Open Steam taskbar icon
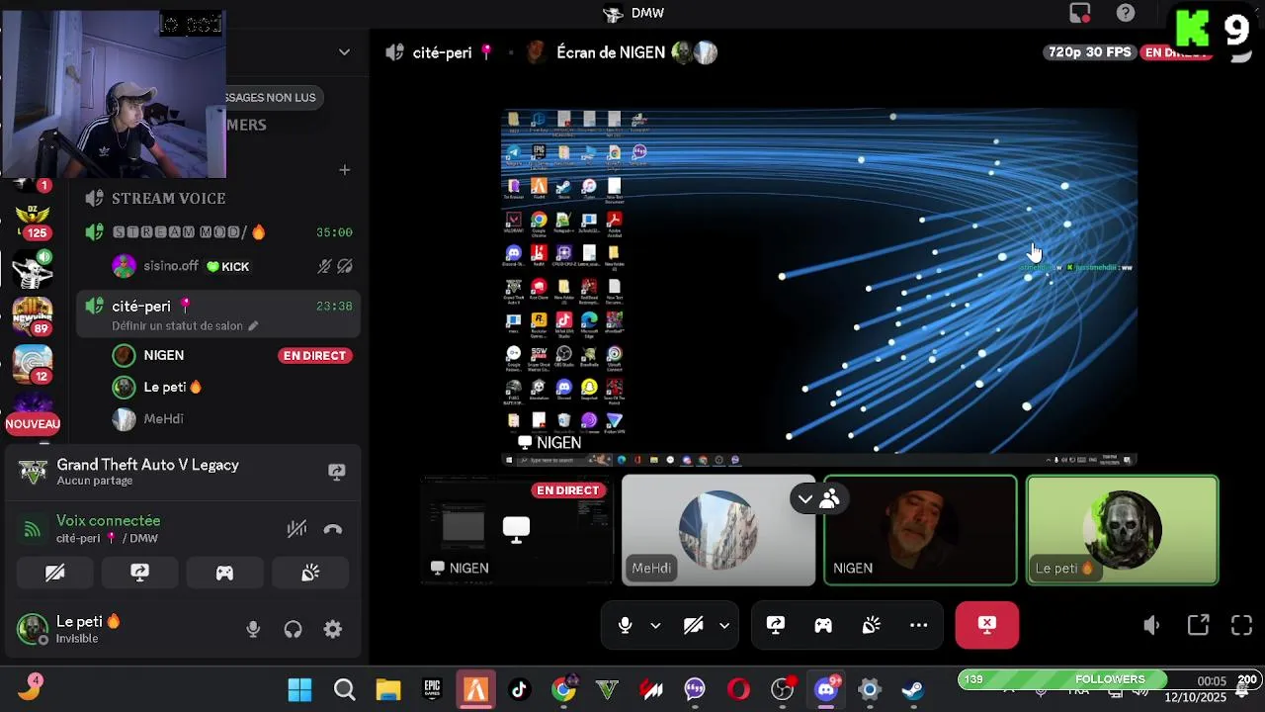The width and height of the screenshot is (1265, 712). tap(913, 689)
